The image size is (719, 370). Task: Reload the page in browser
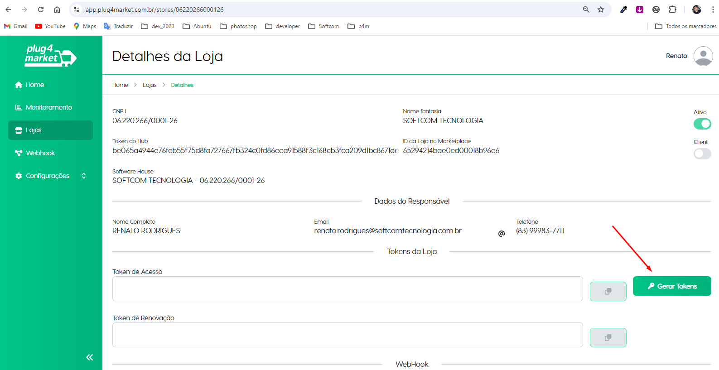click(41, 10)
